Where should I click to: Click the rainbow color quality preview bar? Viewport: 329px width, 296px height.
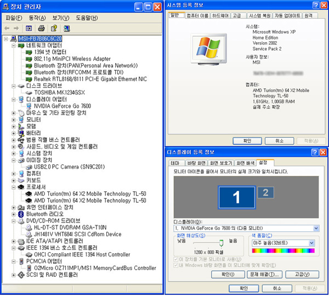(283, 251)
